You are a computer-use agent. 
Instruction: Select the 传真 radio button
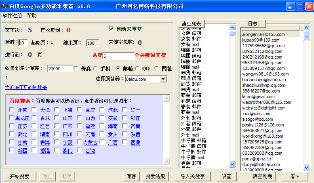pos(76,69)
